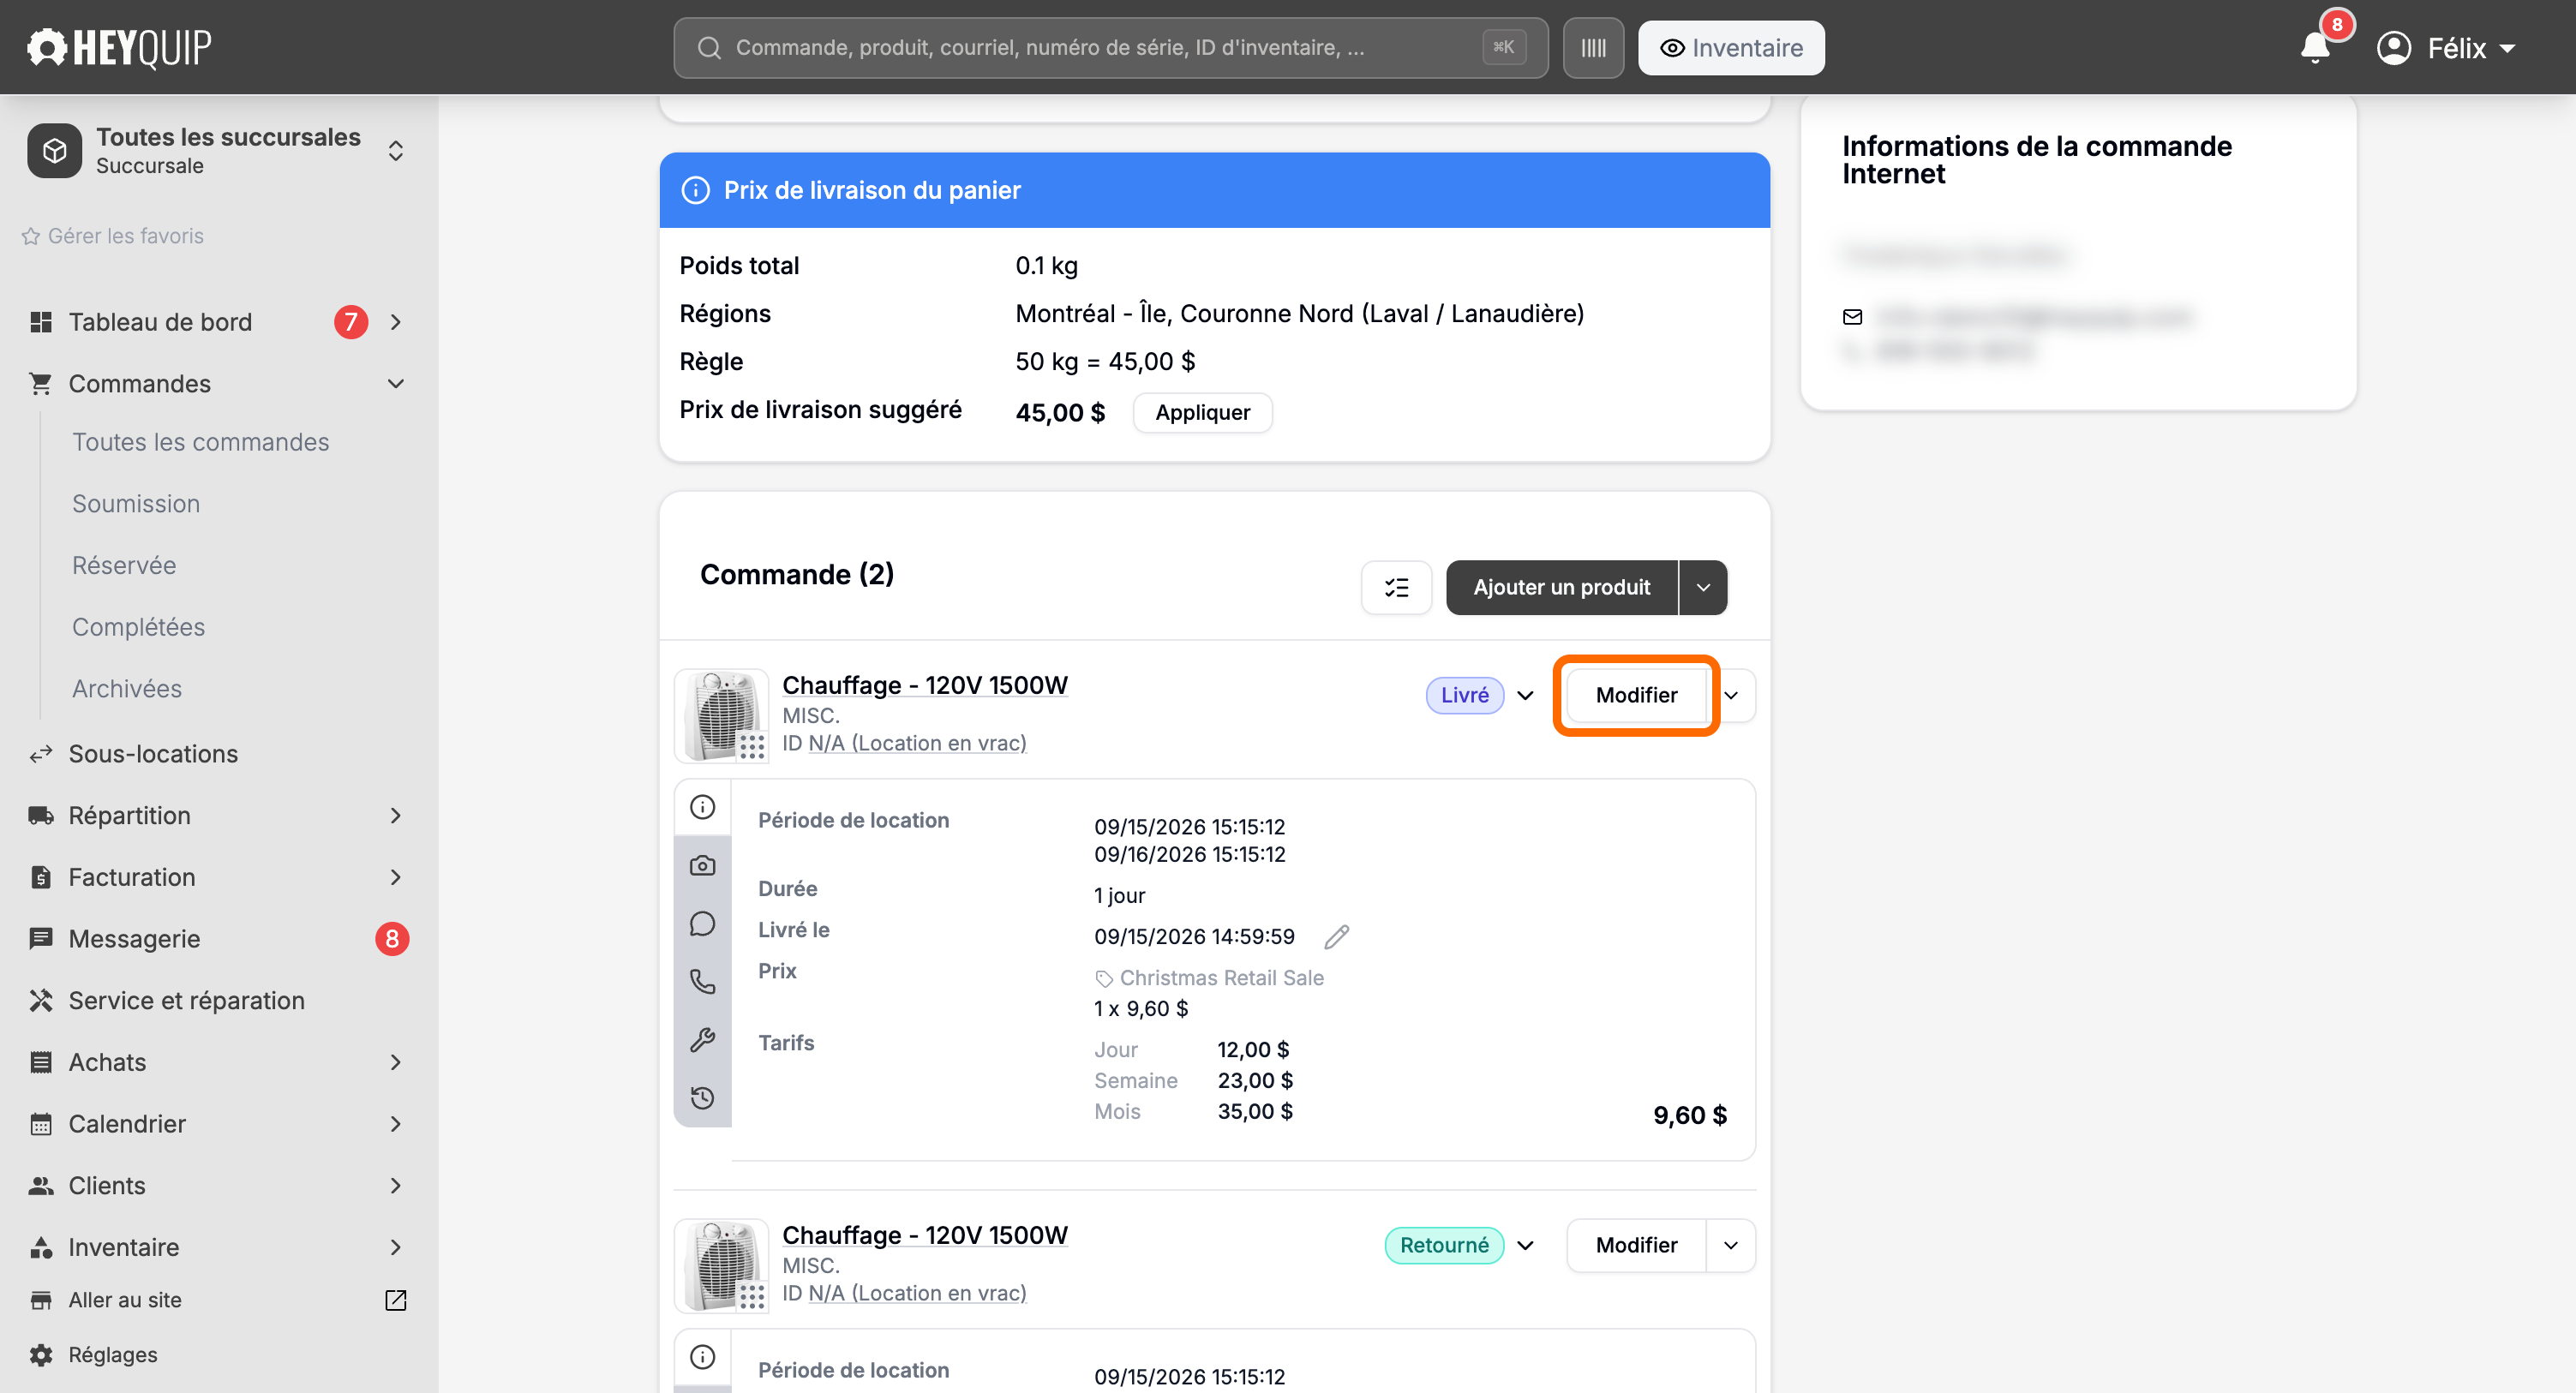Click the star icon beside Gérer les favoris
Viewport: 2576px width, 1393px height.
pyautogui.click(x=31, y=236)
